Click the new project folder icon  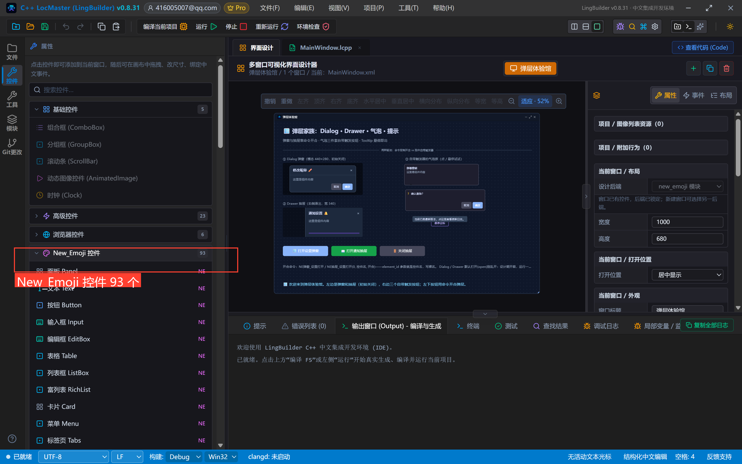click(x=16, y=27)
